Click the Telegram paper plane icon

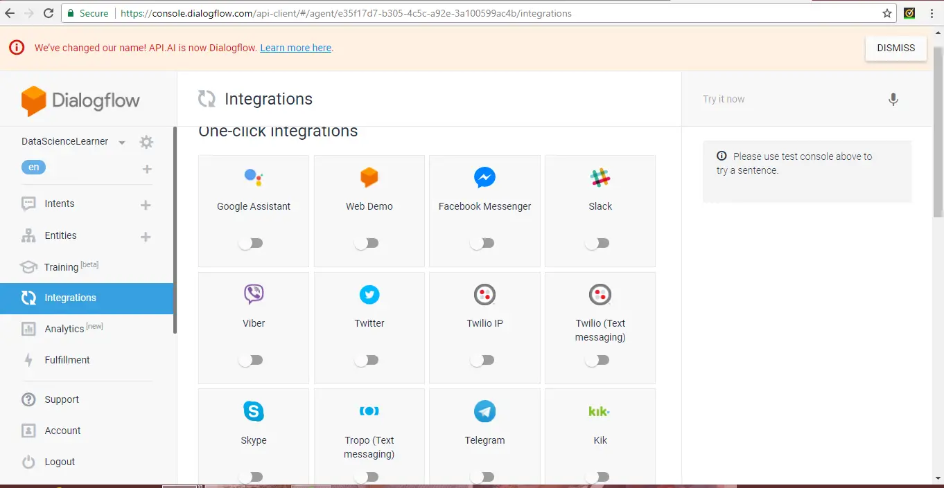coord(484,412)
